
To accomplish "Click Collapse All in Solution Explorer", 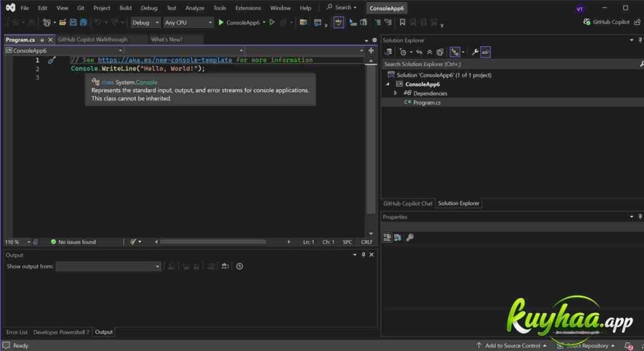I will [430, 52].
